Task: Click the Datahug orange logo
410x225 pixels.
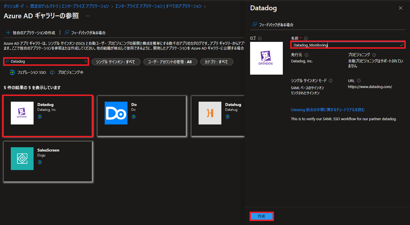Action: click(x=210, y=113)
